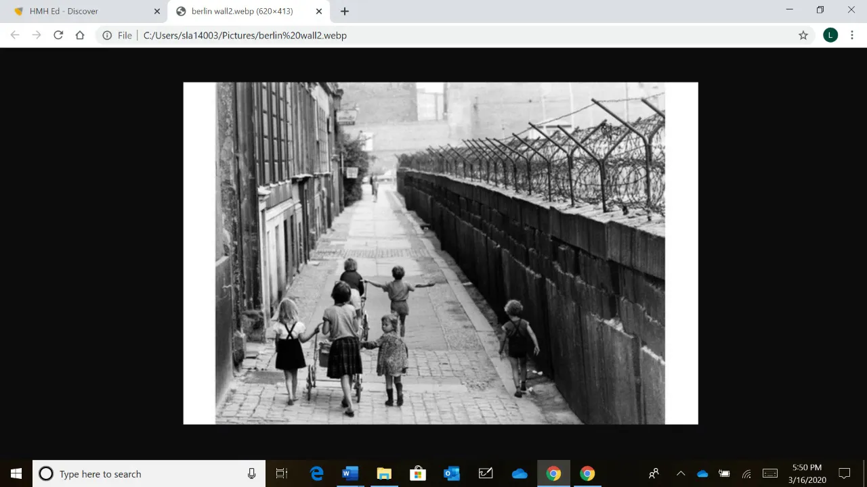Reload the current page

(x=58, y=35)
